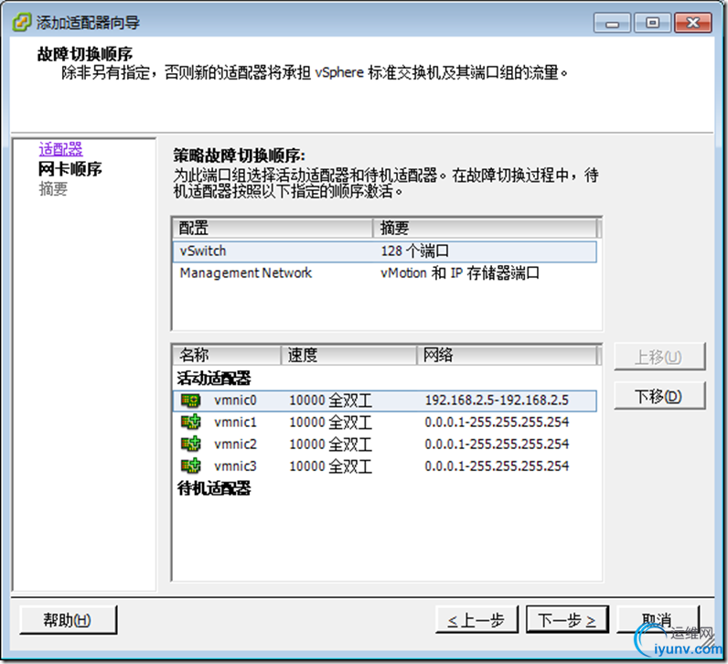Image resolution: width=728 pixels, height=664 pixels.
Task: Select the 网卡顺序 wizard step
Action: tap(70, 169)
